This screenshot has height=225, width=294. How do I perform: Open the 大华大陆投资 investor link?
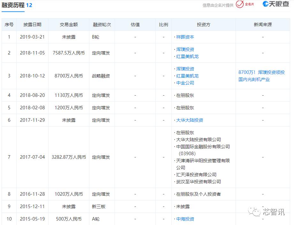pyautogui.click(x=190, y=120)
